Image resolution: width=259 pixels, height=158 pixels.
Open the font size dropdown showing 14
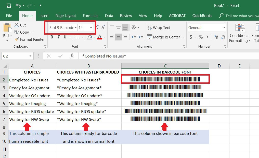coord(91,27)
